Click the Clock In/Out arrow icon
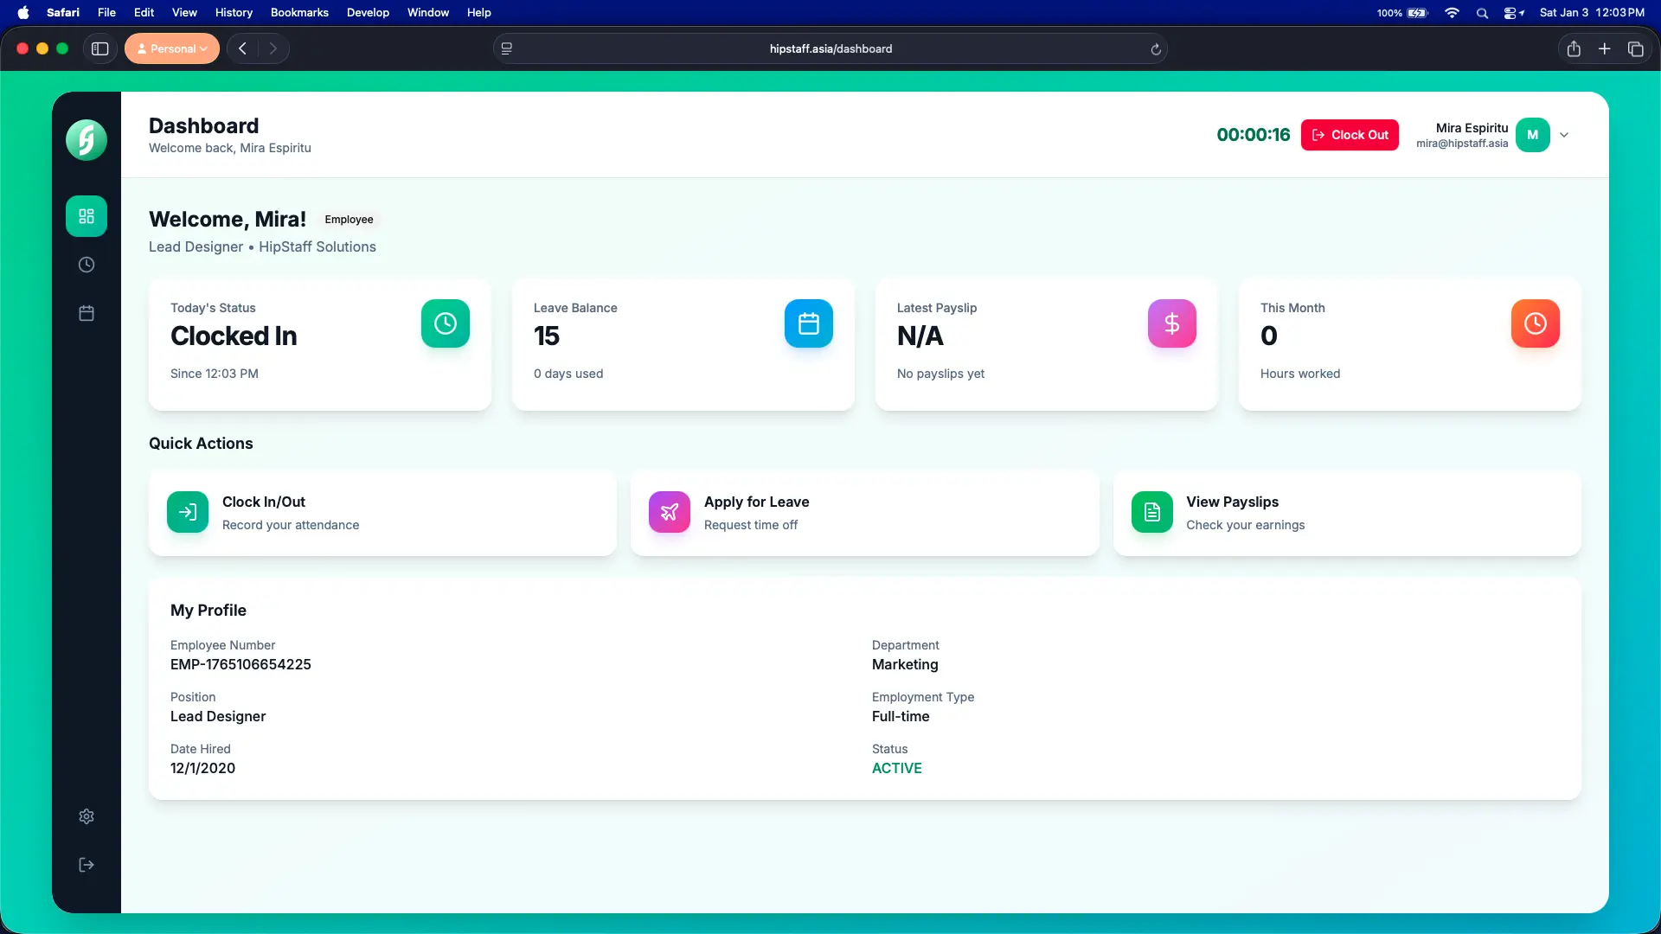Screen dimensions: 1661x934 [x=188, y=512]
